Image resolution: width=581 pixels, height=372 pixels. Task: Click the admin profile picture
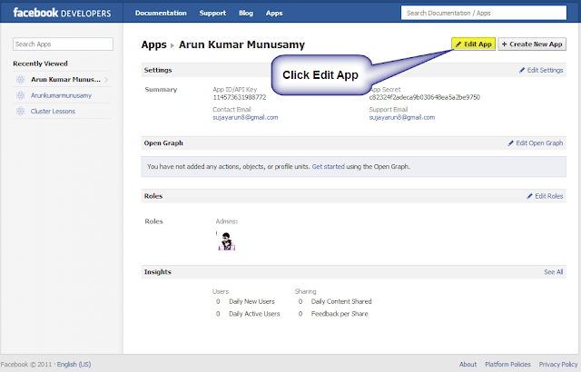tap(226, 241)
